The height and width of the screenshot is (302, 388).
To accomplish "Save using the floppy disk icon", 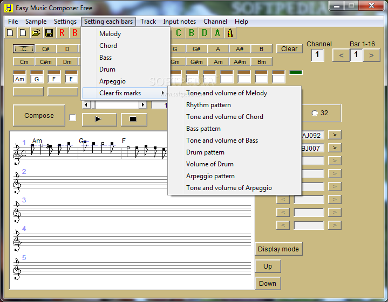I will tap(49, 33).
